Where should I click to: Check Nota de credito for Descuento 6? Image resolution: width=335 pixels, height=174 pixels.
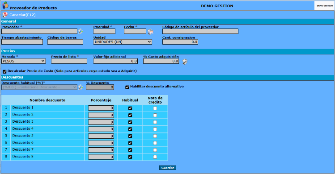155,143
